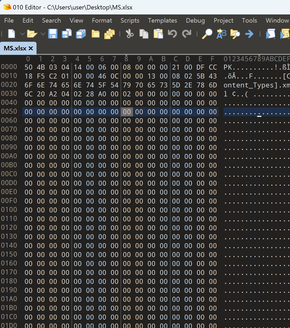Click address label 0000
The image size is (290, 328).
point(9,67)
